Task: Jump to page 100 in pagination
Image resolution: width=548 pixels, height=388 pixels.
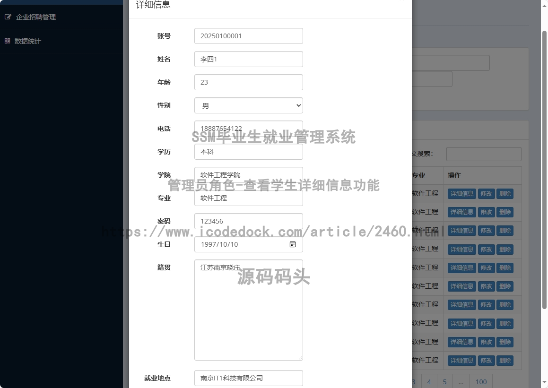Action: click(x=481, y=382)
